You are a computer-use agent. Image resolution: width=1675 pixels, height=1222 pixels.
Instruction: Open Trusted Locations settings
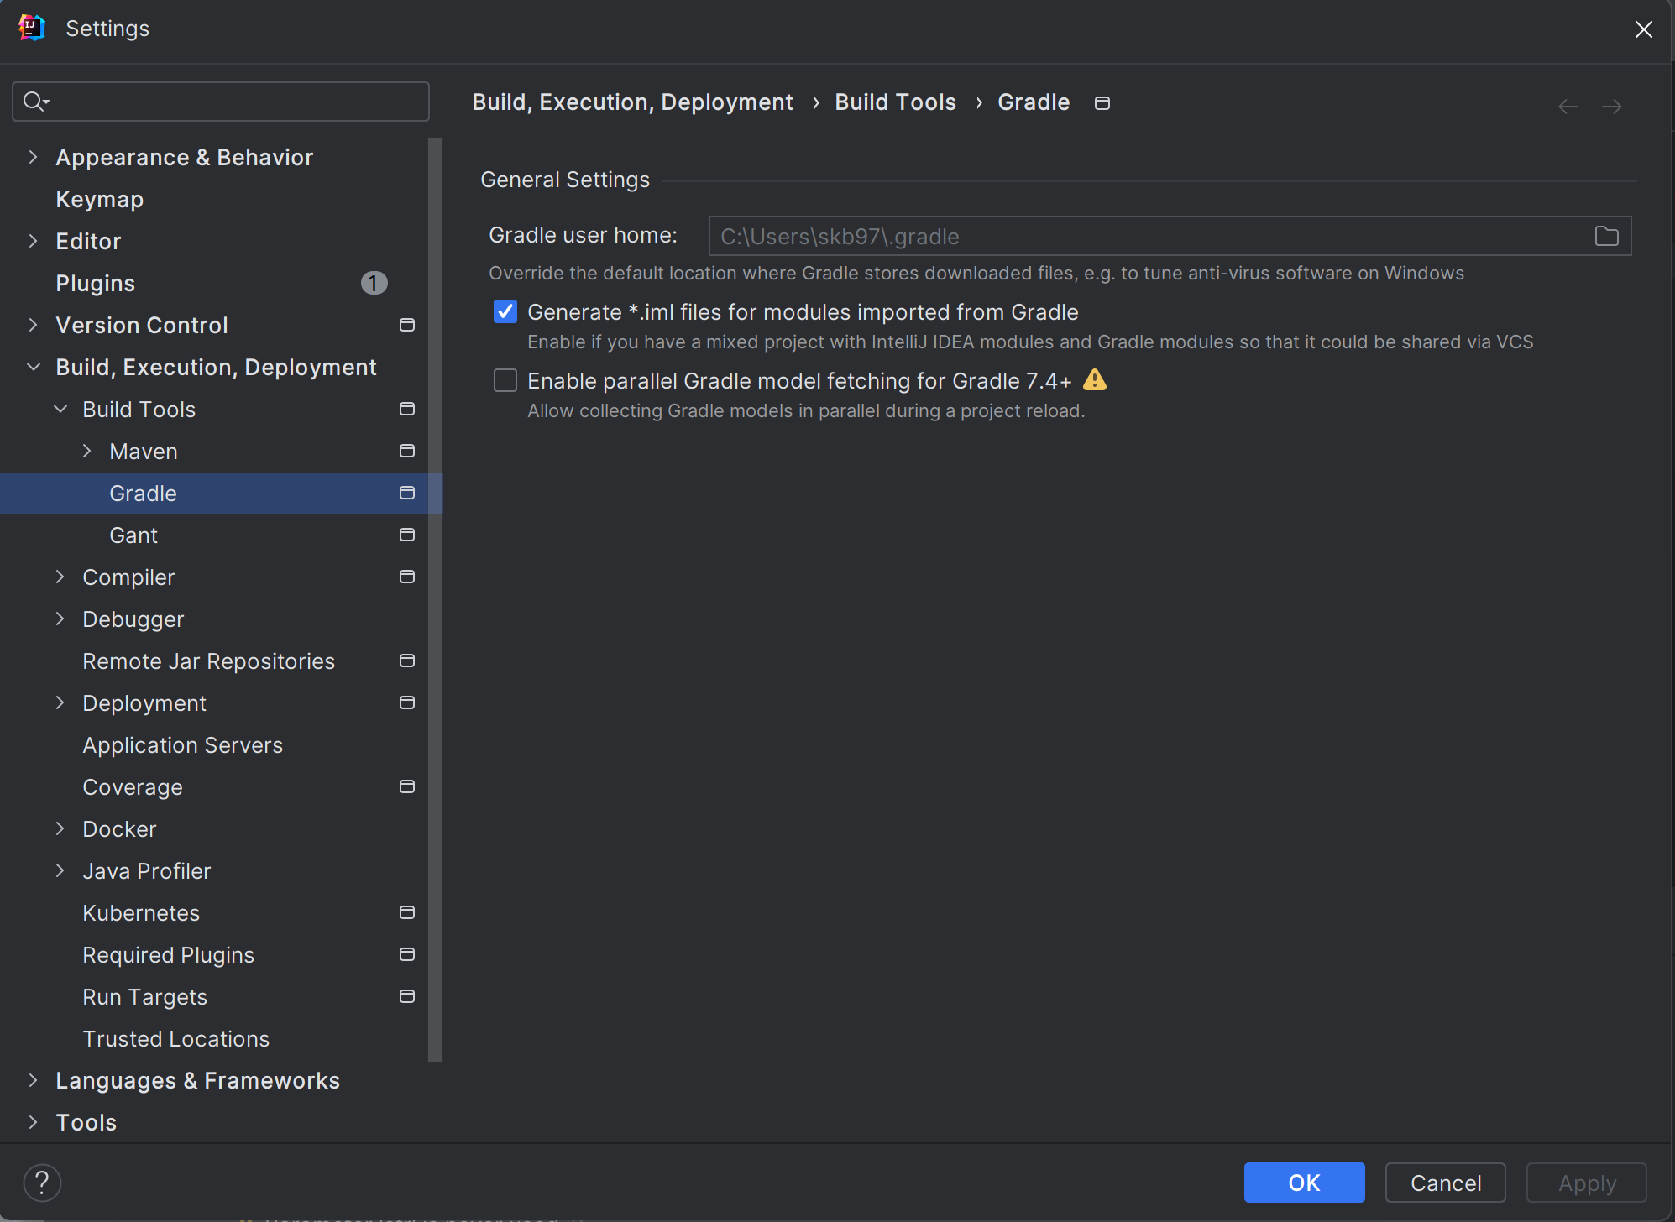coord(175,1039)
